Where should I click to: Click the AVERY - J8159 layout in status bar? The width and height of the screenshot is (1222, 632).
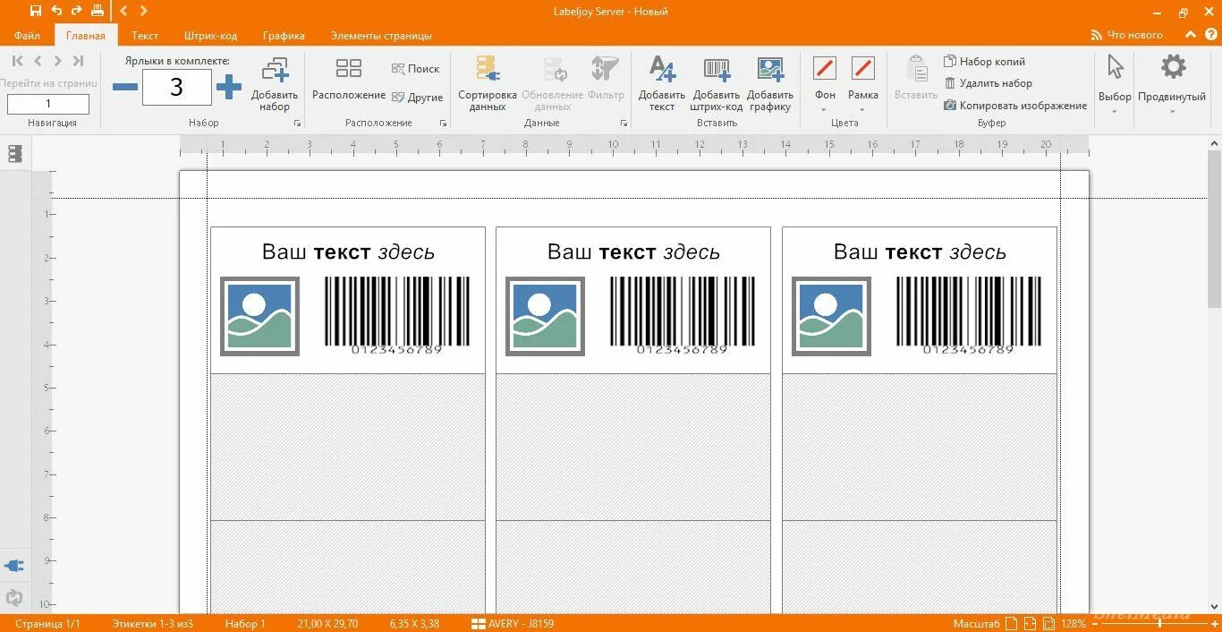[513, 623]
